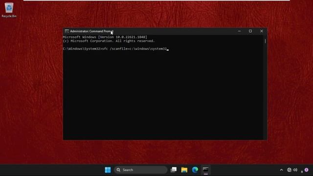Click the sfc /scanfile command line text
Image resolution: width=313 pixels, height=176 pixels.
pyautogui.click(x=134, y=49)
